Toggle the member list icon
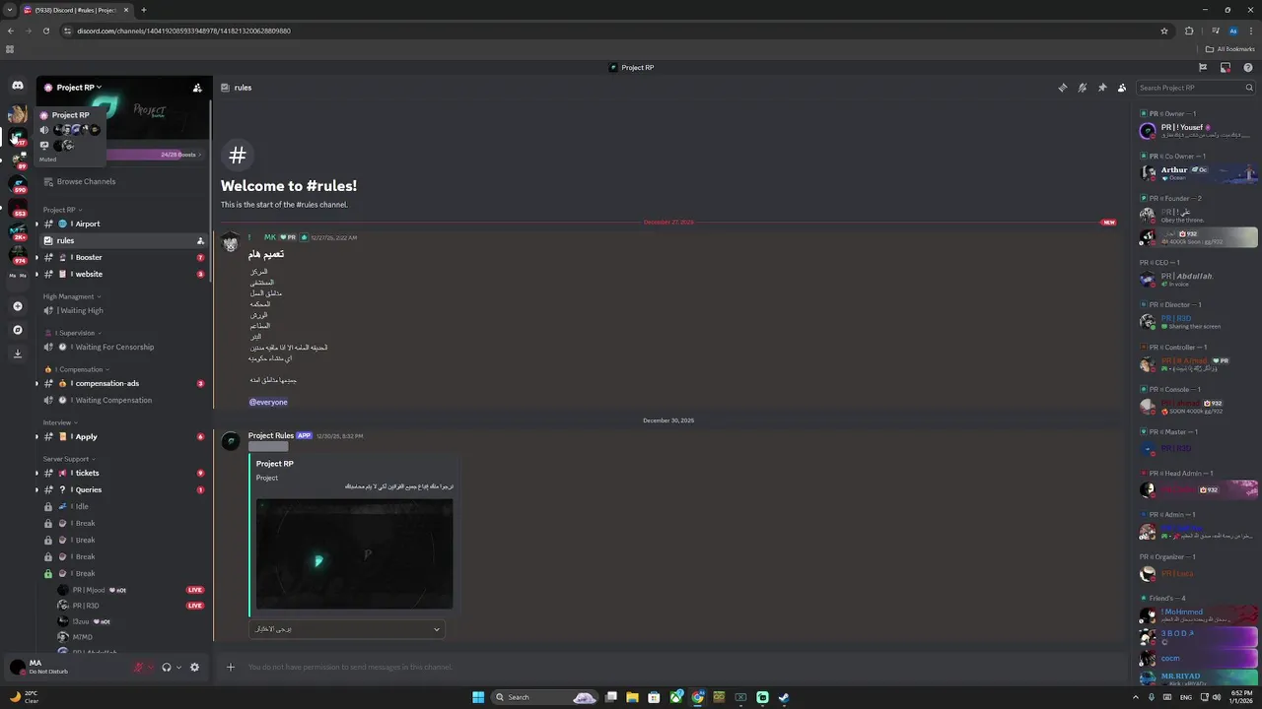The width and height of the screenshot is (1262, 709). pos(1122,88)
